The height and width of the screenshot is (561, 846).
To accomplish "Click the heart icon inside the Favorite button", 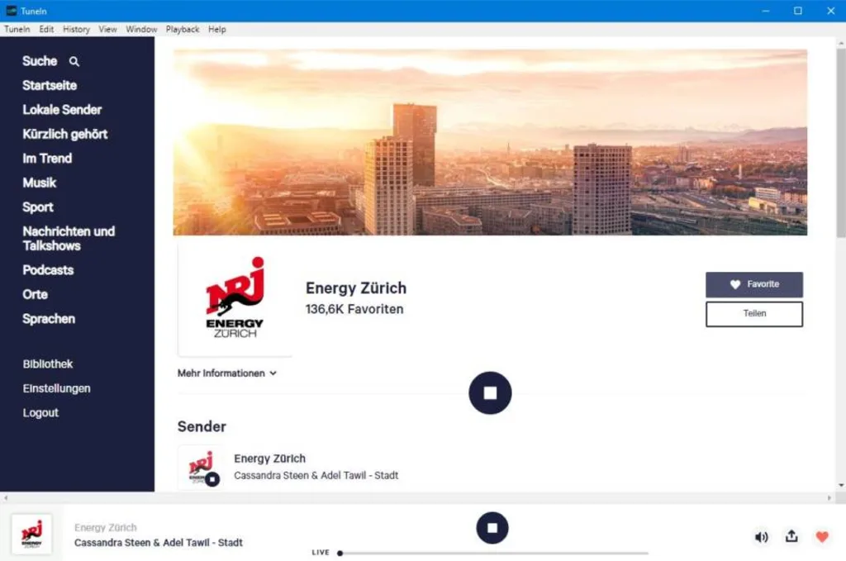I will click(x=734, y=284).
